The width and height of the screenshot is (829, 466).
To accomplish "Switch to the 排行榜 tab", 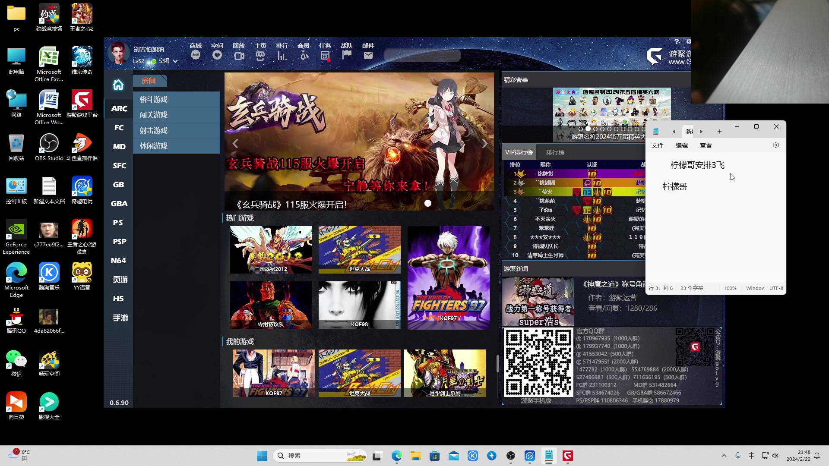I will pyautogui.click(x=555, y=152).
